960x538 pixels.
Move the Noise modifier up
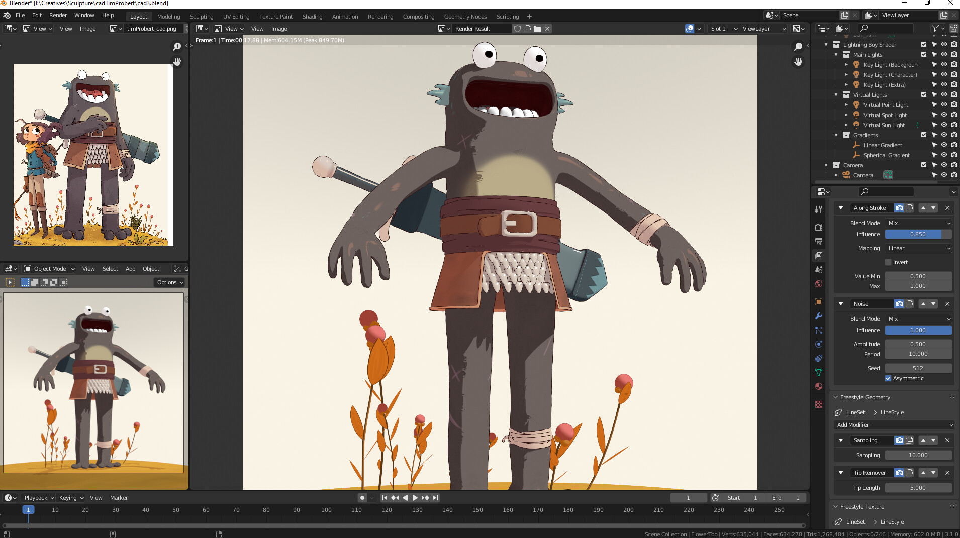pyautogui.click(x=923, y=304)
